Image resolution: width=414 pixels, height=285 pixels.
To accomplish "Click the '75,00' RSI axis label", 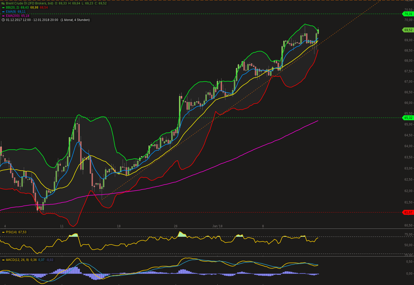I will tap(408, 234).
